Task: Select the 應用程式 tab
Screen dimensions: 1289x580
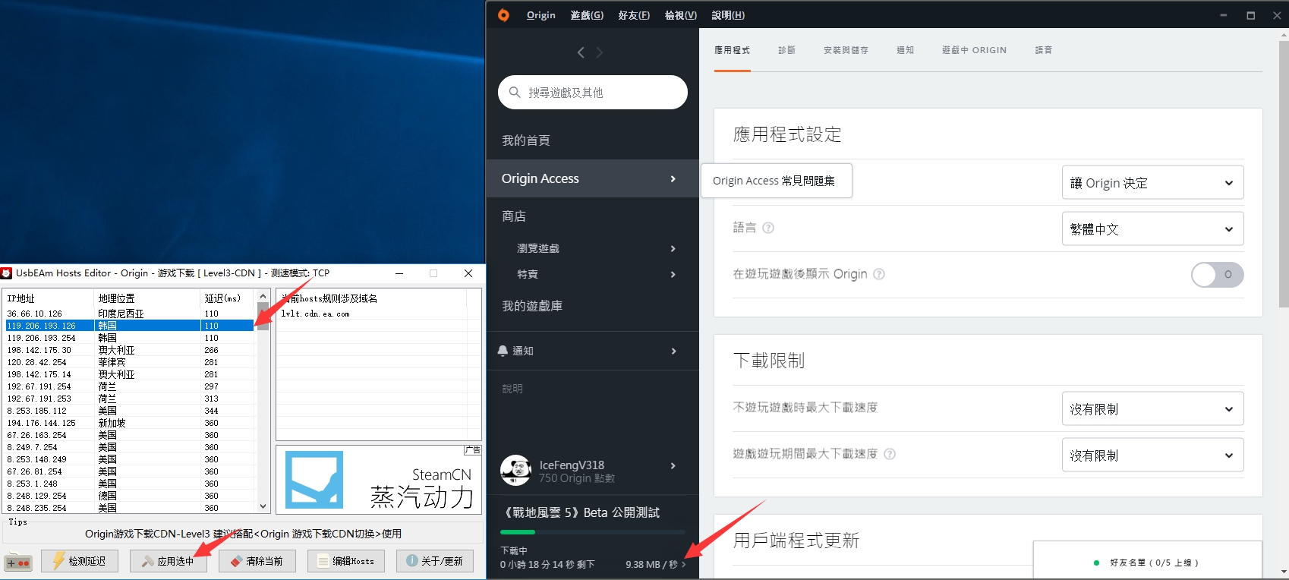Action: (733, 50)
